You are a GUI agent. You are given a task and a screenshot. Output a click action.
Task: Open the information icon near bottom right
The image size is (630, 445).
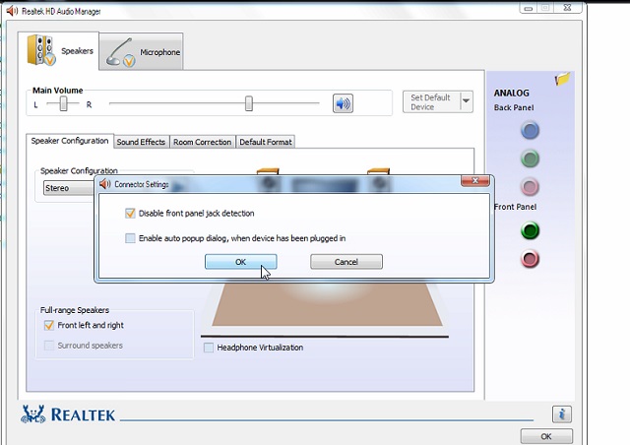click(561, 413)
